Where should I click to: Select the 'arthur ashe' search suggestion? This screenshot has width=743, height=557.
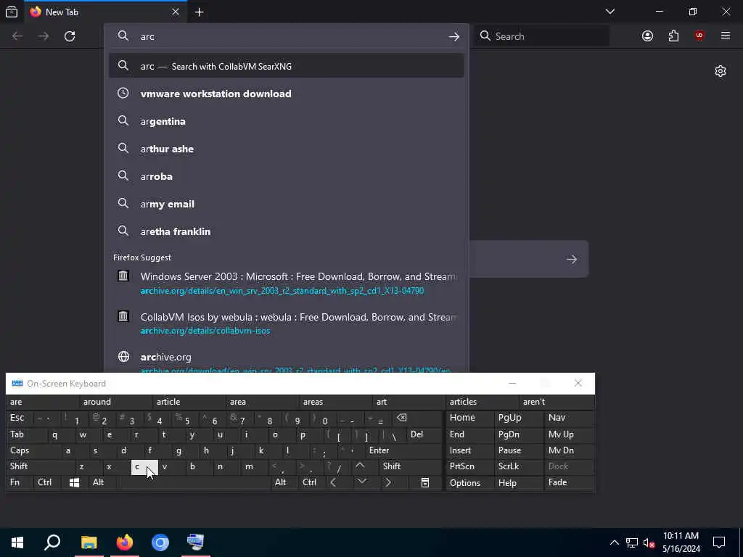[286, 149]
